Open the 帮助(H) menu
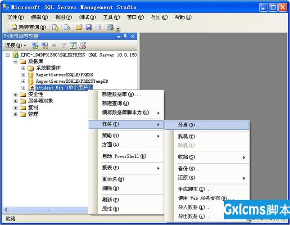This screenshot has width=290, height=225. [x=183, y=18]
